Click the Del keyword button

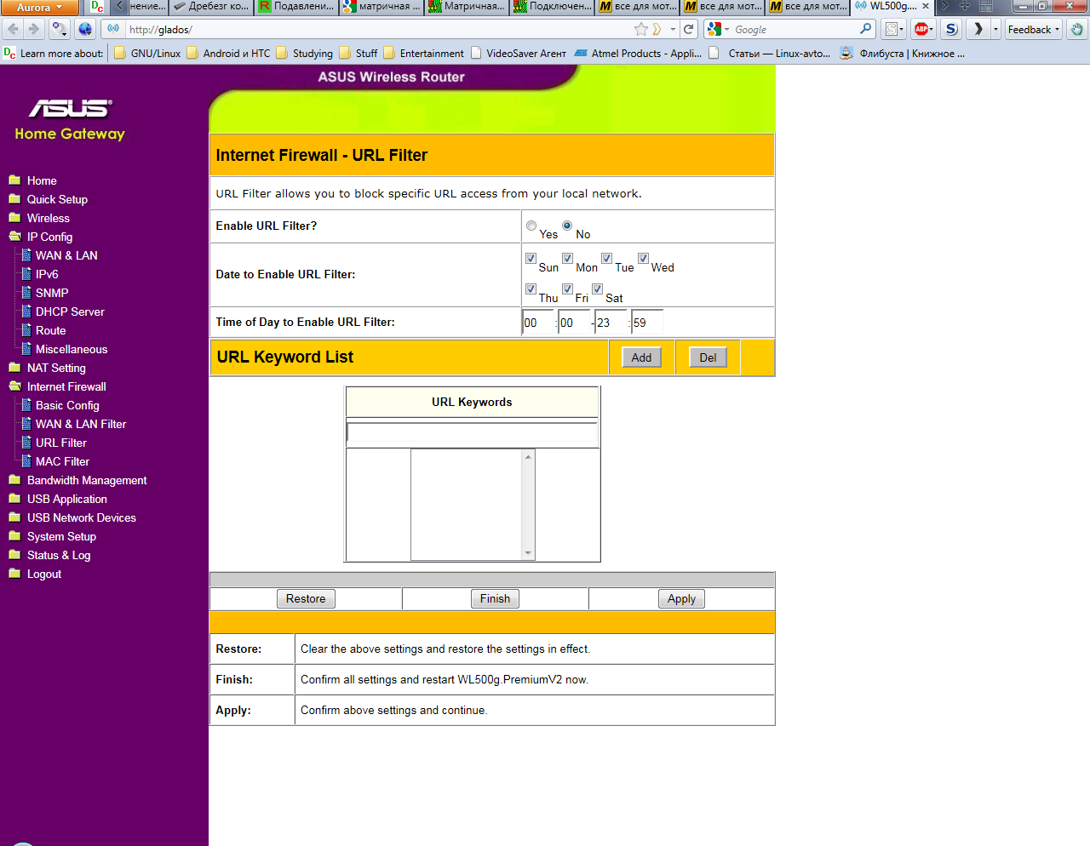[708, 357]
